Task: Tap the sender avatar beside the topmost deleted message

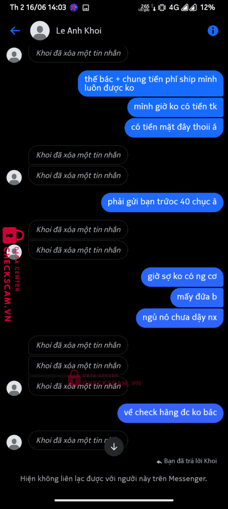Action: 14,55
